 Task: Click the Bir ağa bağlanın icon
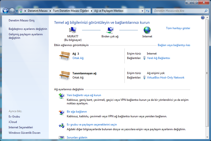[x=61, y=112]
